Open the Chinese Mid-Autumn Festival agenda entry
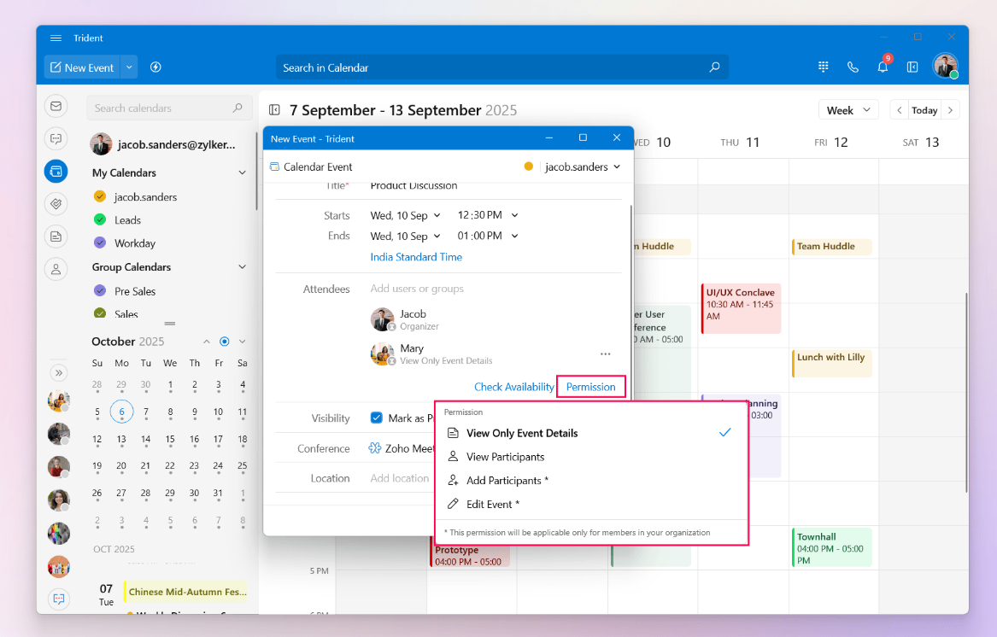The image size is (997, 637). click(x=185, y=592)
